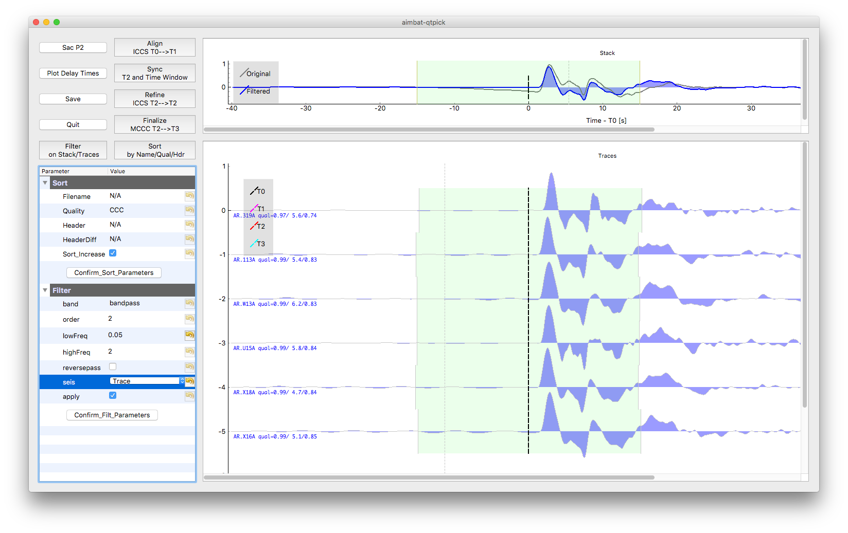Click the Parameter column header
Screen dimensions: 848x533
pos(74,171)
